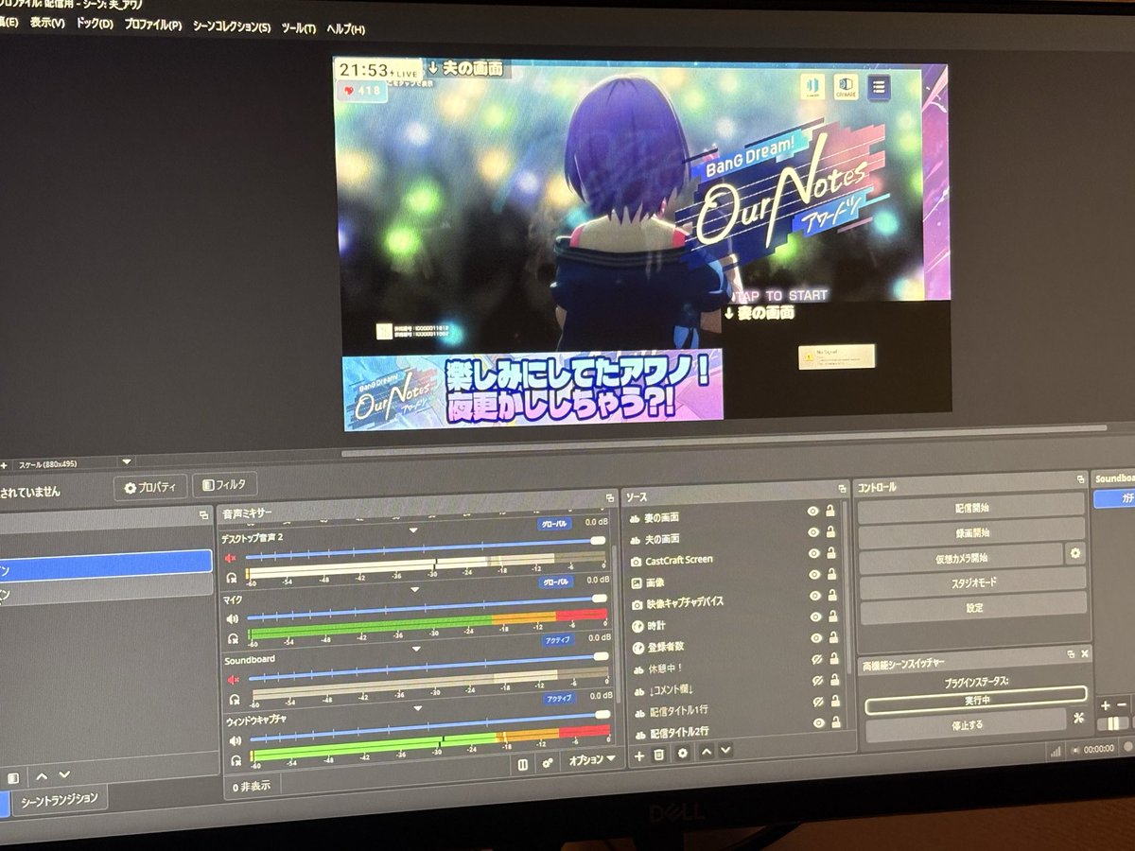Open advanced audio properties gears icon
The image size is (1135, 851).
coord(548,763)
